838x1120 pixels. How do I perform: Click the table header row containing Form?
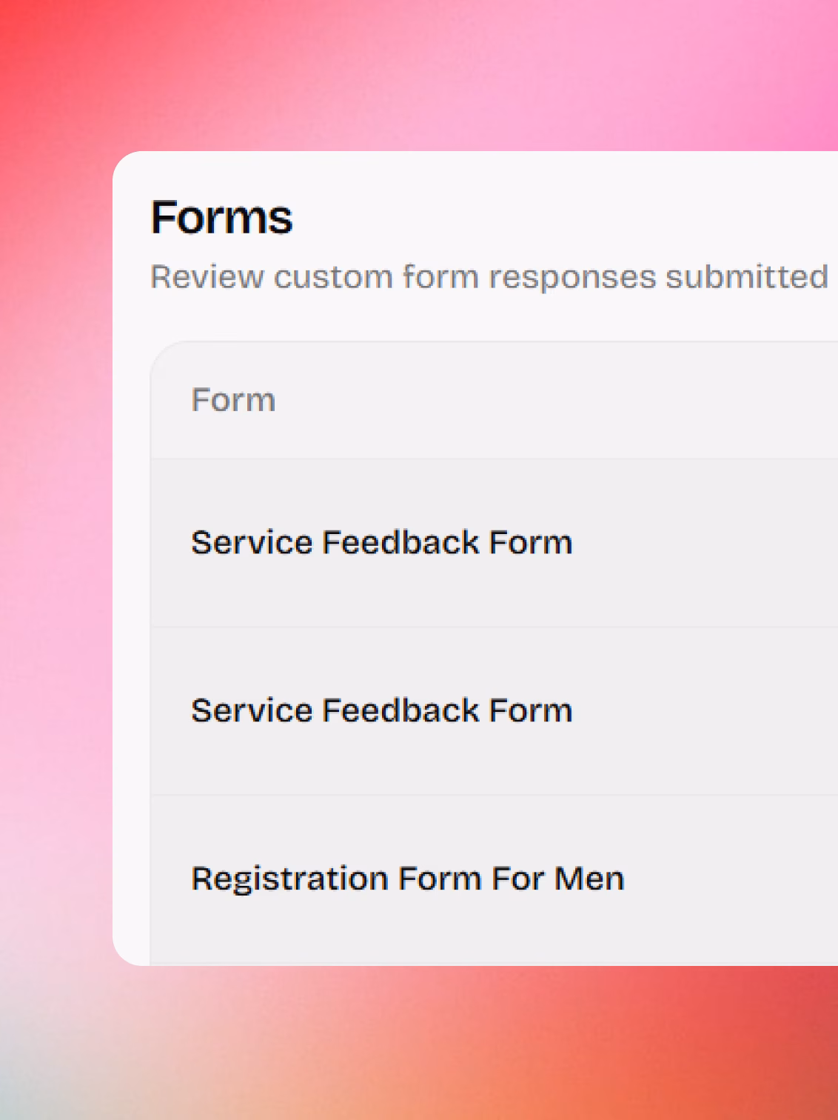tap(495, 400)
